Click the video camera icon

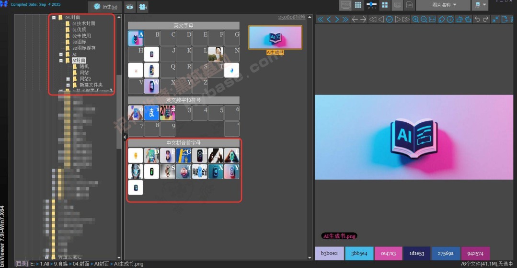(x=143, y=7)
